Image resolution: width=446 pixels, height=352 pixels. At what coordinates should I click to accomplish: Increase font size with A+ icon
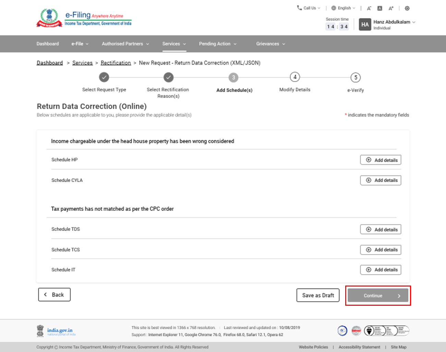click(x=391, y=8)
